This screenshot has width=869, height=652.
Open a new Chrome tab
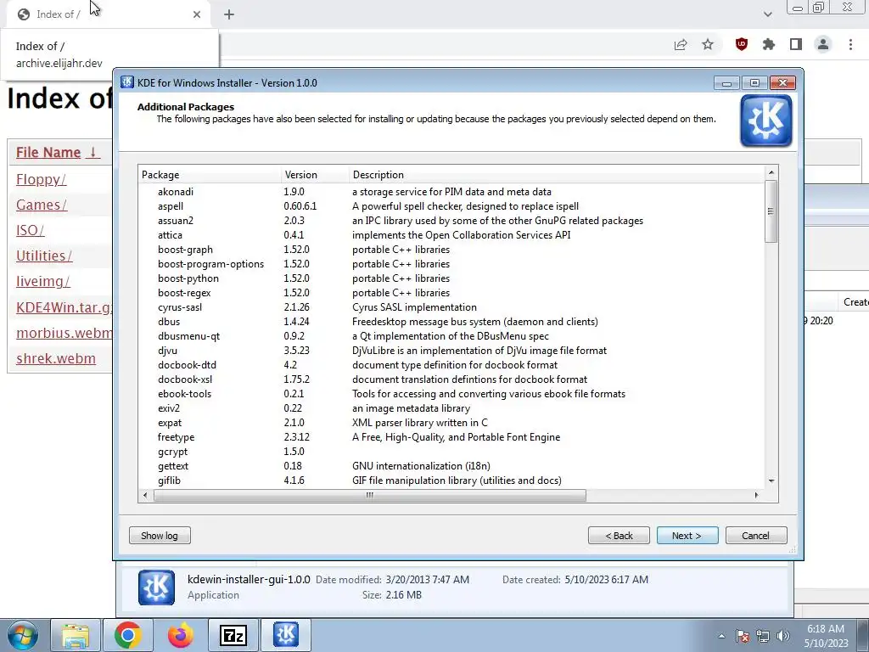(229, 14)
